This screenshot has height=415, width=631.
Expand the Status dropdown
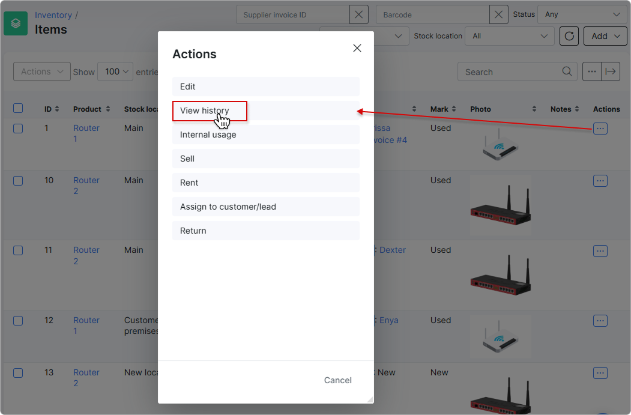tap(582, 14)
